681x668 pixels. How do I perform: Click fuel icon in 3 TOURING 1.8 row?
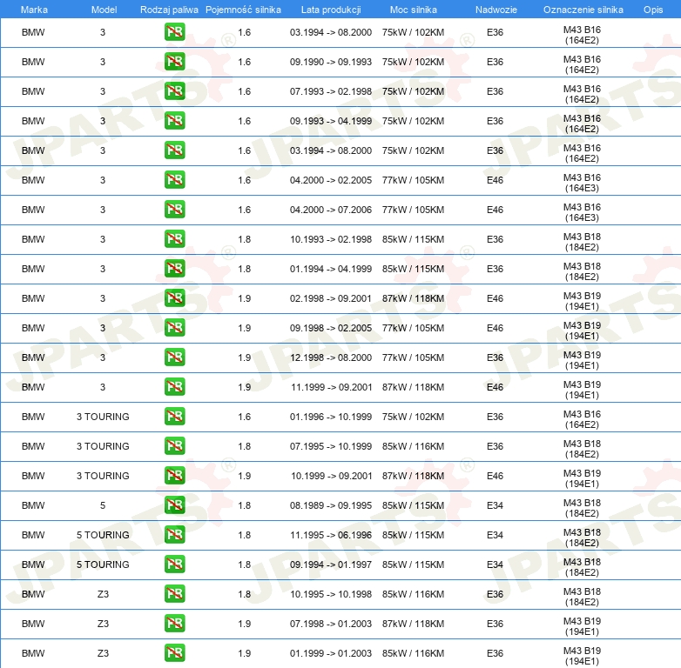[x=174, y=446]
